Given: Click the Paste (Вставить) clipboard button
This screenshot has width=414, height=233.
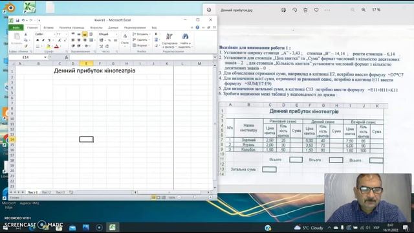Looking at the screenshot, I should point(17,39).
